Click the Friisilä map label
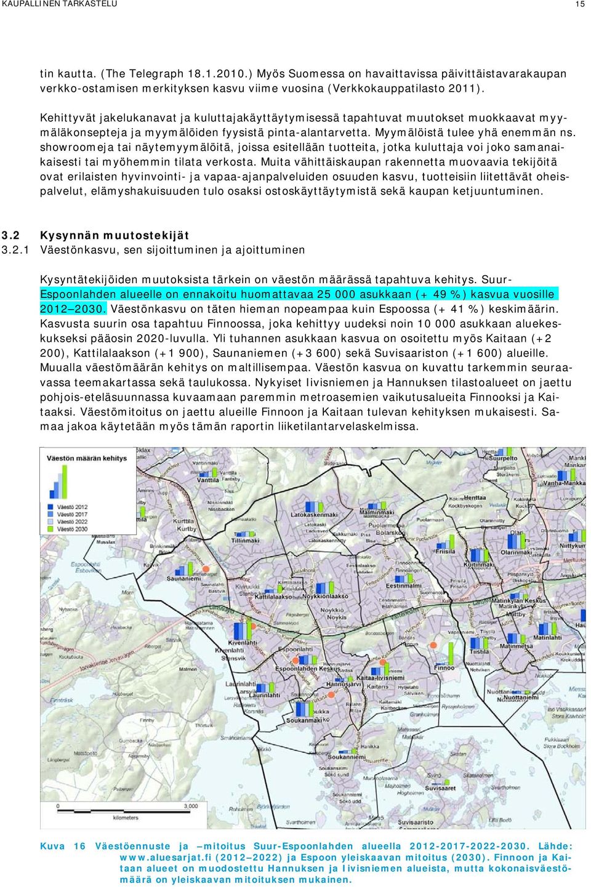 click(x=445, y=552)
